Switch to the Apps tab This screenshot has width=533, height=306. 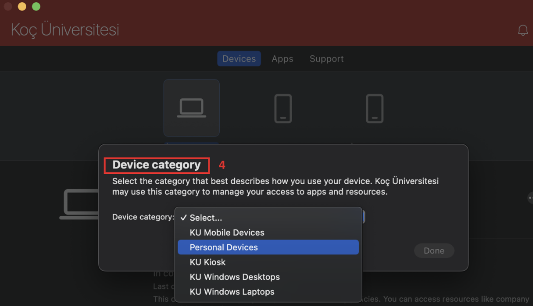[x=282, y=59]
